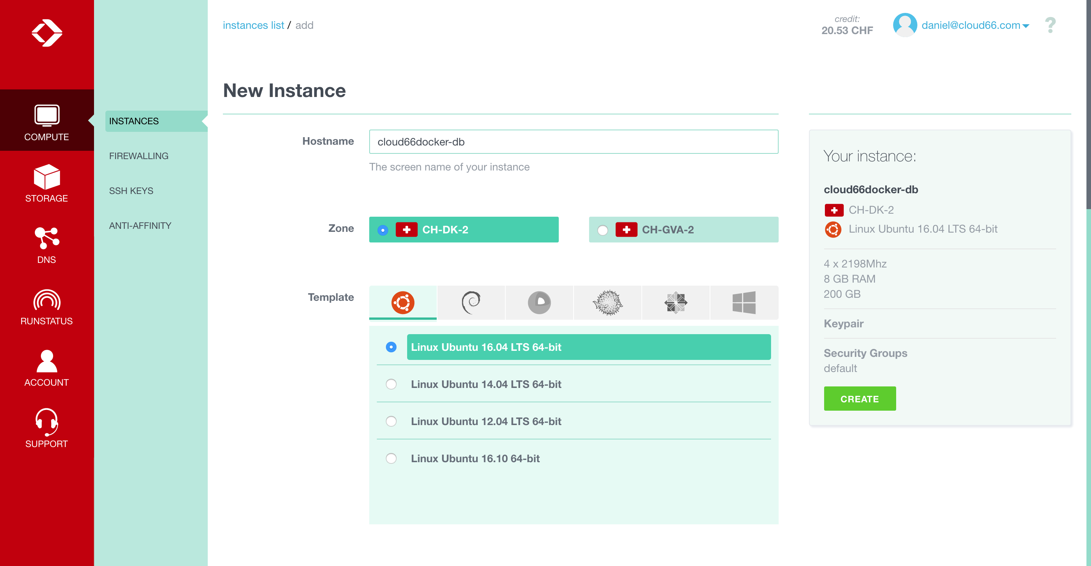This screenshot has height=566, width=1091.
Task: Click the cloud66docker-db name in summary
Action: click(871, 189)
